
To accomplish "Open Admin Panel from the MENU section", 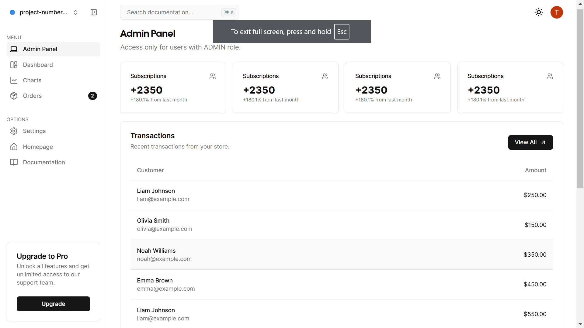I will (x=40, y=49).
